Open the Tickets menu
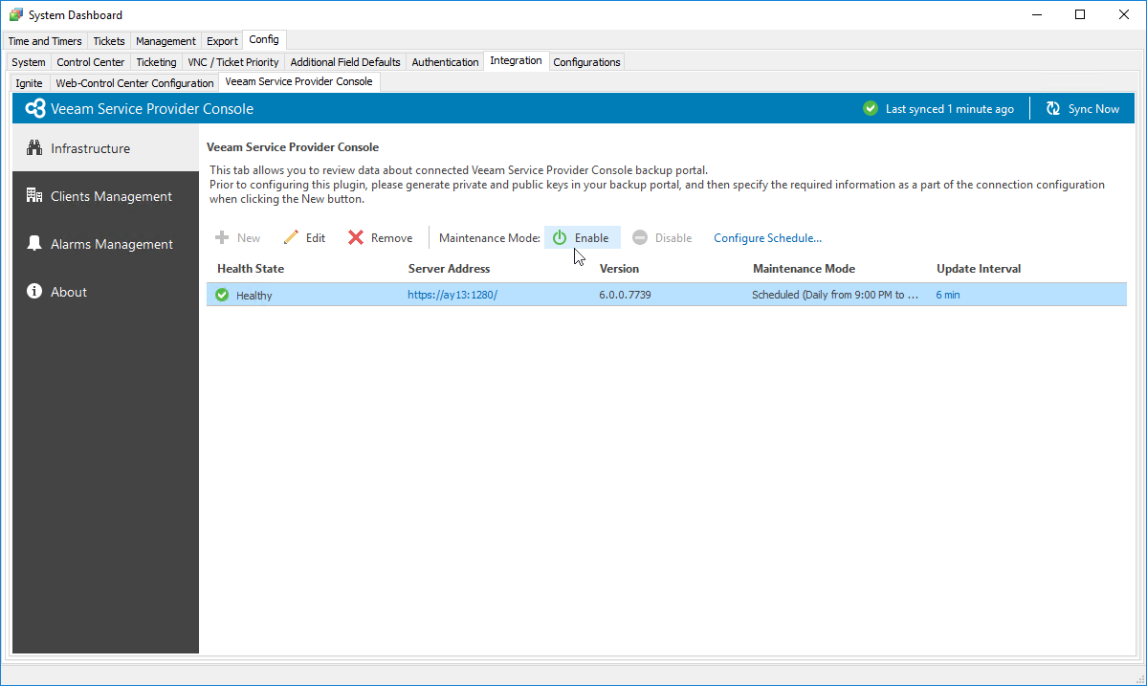This screenshot has height=686, width=1147. click(x=108, y=40)
